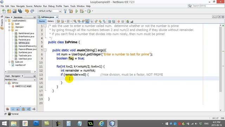The height and width of the screenshot is (127, 225).
Task: Click the Next Bookmark editor icon
Action: (x=100, y=21)
